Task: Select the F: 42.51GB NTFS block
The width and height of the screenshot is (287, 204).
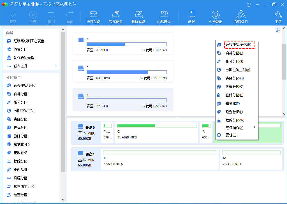Action: point(160,159)
